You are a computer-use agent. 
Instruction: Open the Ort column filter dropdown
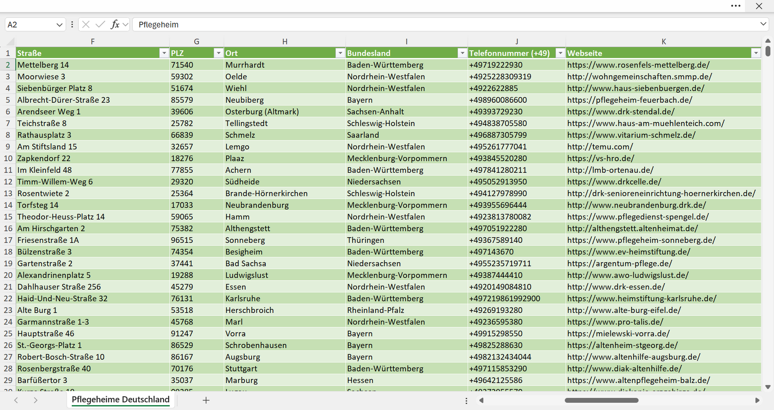coord(340,53)
